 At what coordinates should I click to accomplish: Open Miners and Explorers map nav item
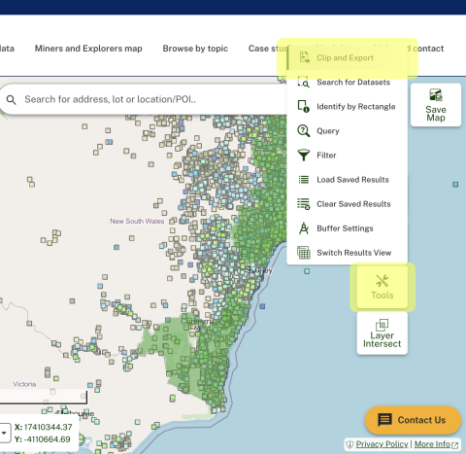tap(88, 49)
